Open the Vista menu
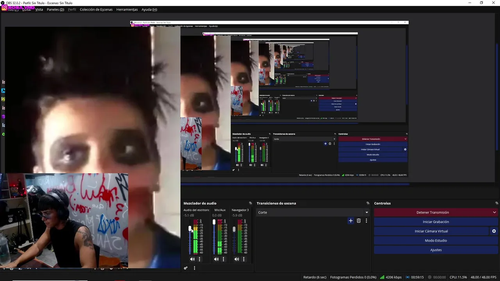500x281 pixels. pyautogui.click(x=39, y=9)
